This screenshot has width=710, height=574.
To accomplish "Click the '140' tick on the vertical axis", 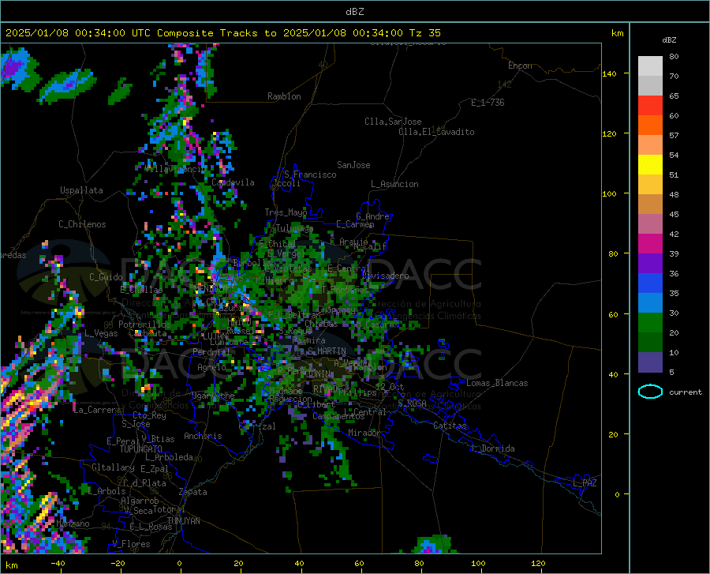I will pyautogui.click(x=609, y=73).
